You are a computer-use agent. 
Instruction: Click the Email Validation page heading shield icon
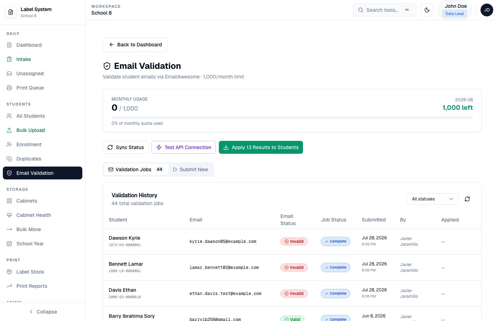pos(107,66)
